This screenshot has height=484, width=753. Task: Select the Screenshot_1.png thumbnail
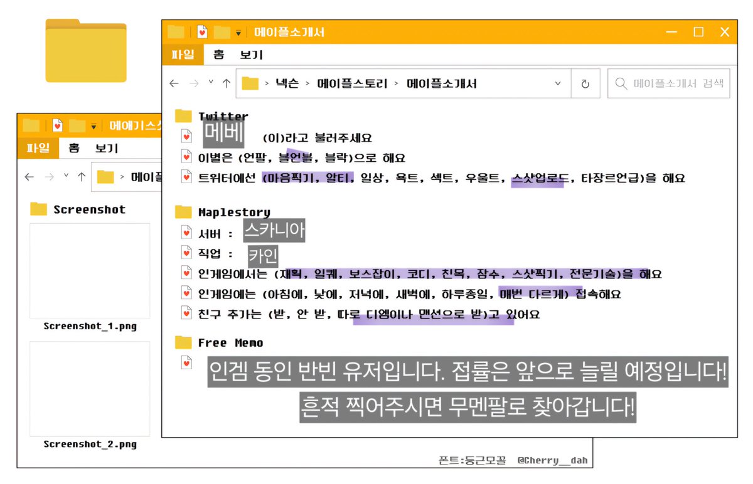pos(89,271)
